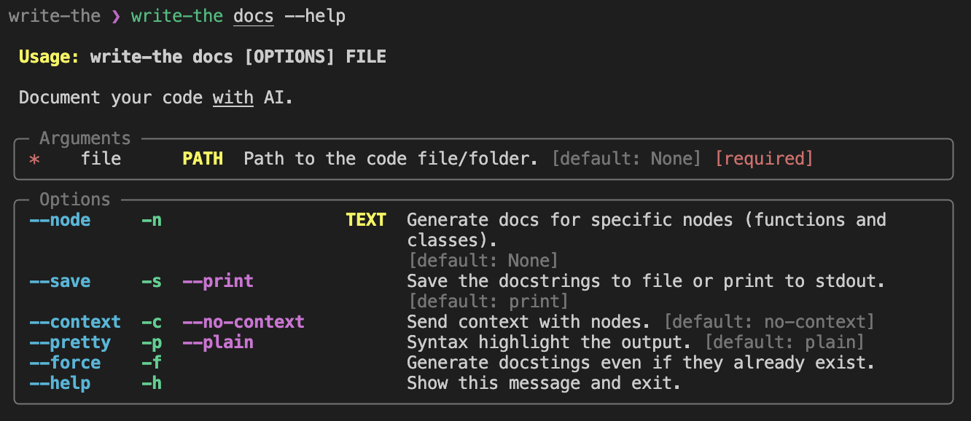Screen dimensions: 971x421
Task: Select the yellow Usage: label
Action: coord(49,57)
